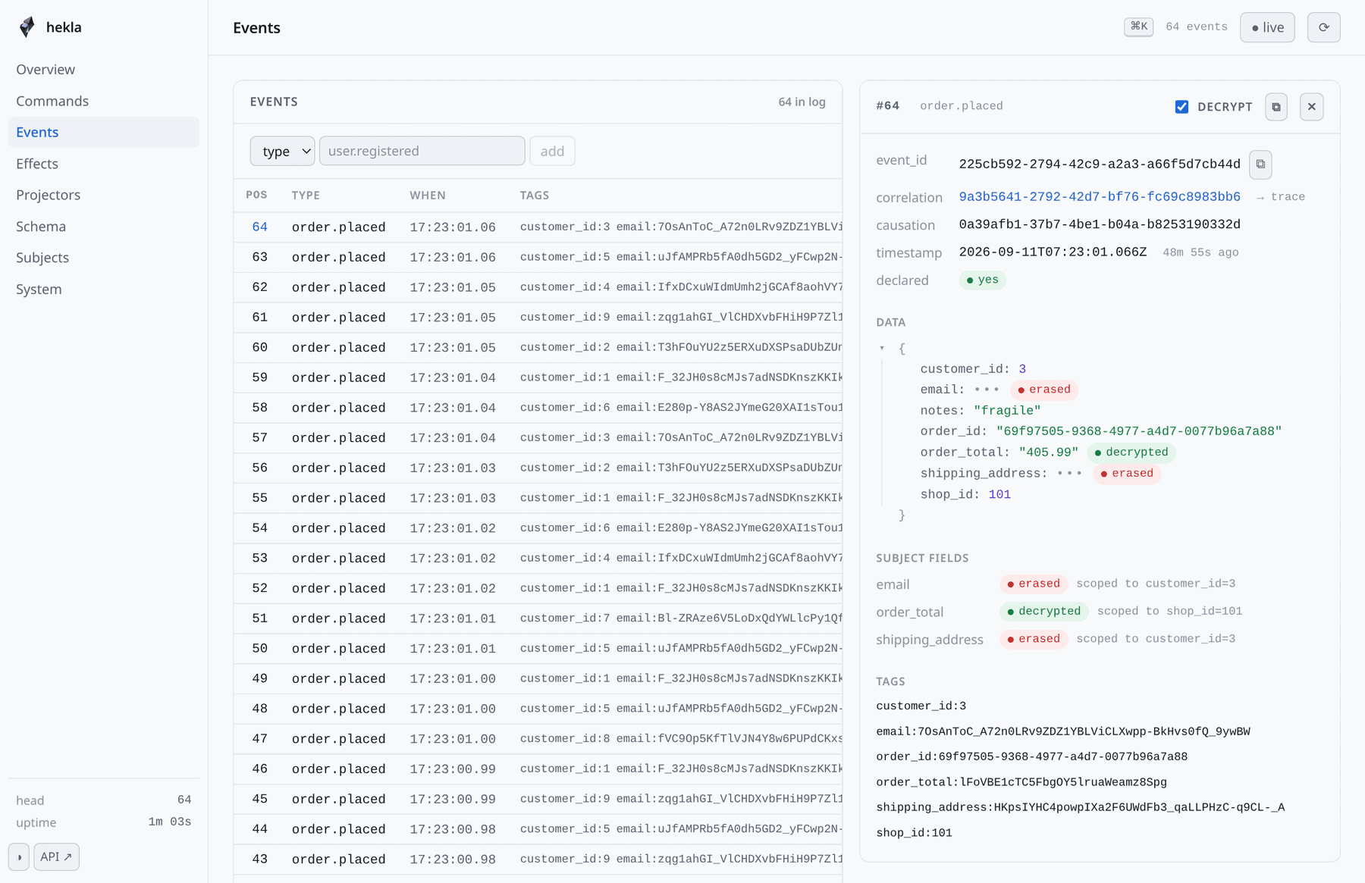
Task: Select Events in the sidebar
Action: pyautogui.click(x=104, y=132)
